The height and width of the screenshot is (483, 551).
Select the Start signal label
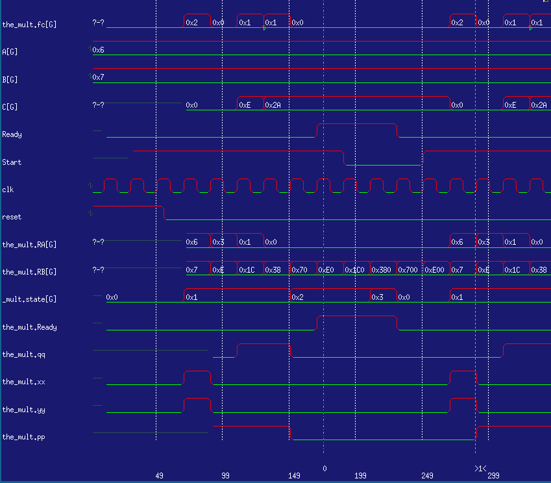12,162
